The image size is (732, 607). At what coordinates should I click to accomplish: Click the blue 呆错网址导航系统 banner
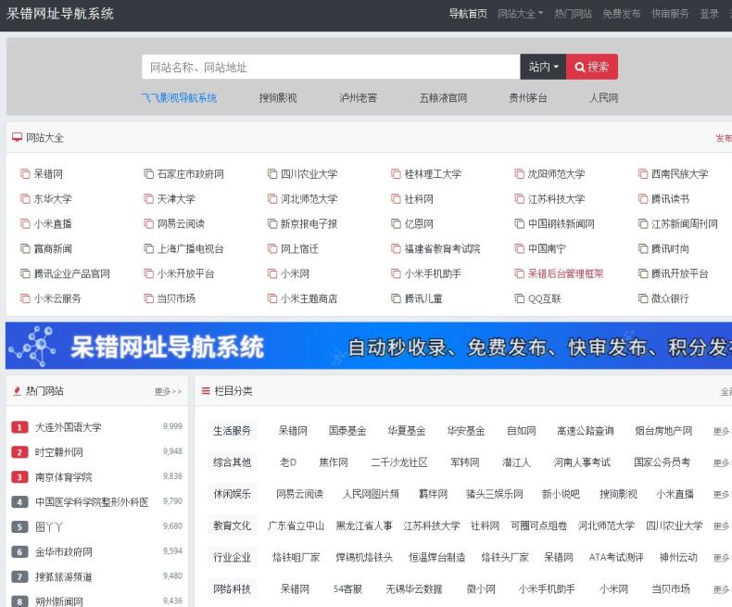click(x=369, y=346)
